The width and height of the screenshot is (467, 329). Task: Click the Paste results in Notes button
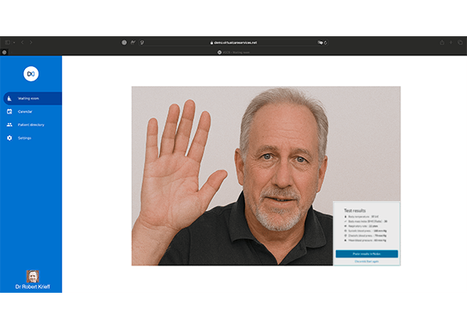coord(367,254)
